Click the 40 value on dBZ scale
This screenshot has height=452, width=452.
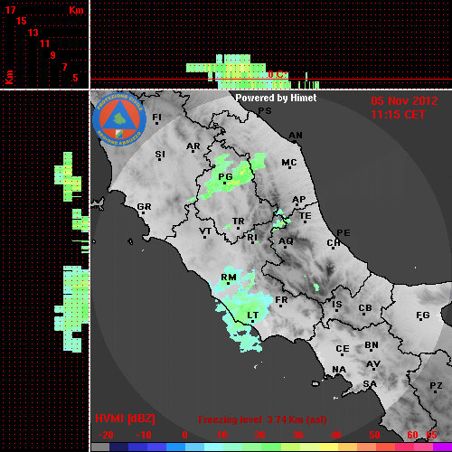336,435
